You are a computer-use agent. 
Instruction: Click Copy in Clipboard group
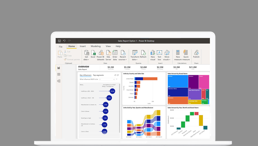point(68,55)
